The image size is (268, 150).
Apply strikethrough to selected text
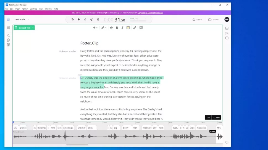[111, 28]
